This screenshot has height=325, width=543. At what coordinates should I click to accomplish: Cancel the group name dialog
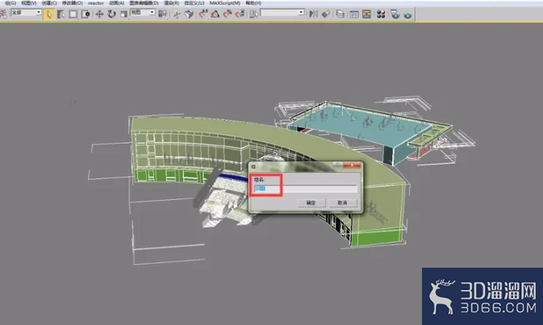pos(342,202)
